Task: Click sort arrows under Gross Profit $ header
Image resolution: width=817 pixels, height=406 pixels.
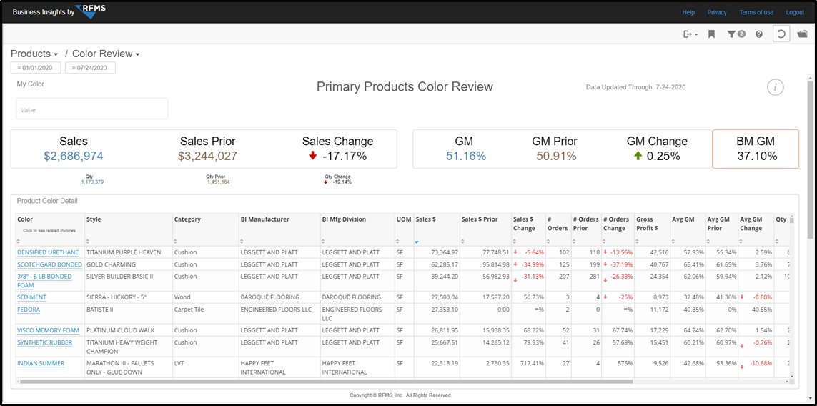Action: click(x=638, y=242)
